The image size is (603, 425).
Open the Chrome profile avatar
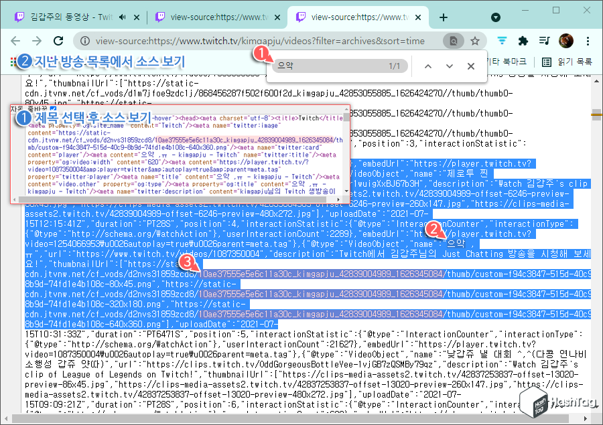click(565, 41)
